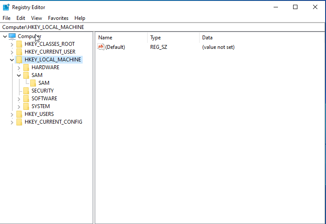This screenshot has height=224, width=326.
Task: Expand the HARDWARE key
Action: point(19,68)
